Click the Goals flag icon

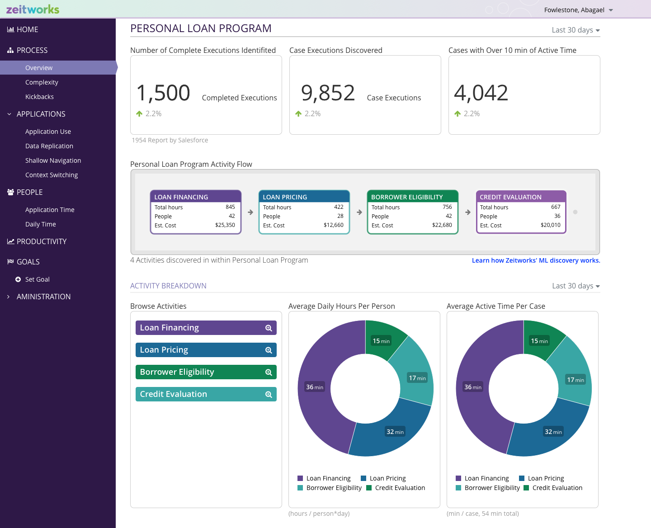click(10, 262)
